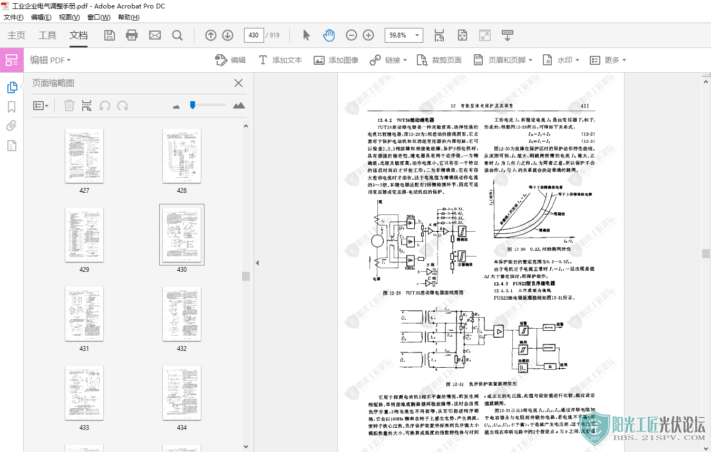Click the full screen mode icon
The height and width of the screenshot is (452, 711).
pyautogui.click(x=485, y=35)
